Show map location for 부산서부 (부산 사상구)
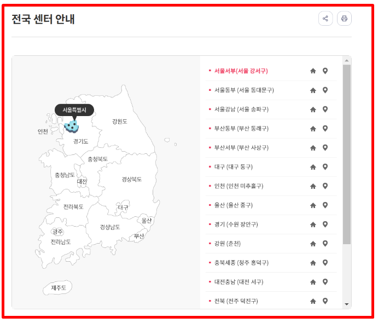Image resolution: width=378 pixels, height=323 pixels. [x=325, y=148]
